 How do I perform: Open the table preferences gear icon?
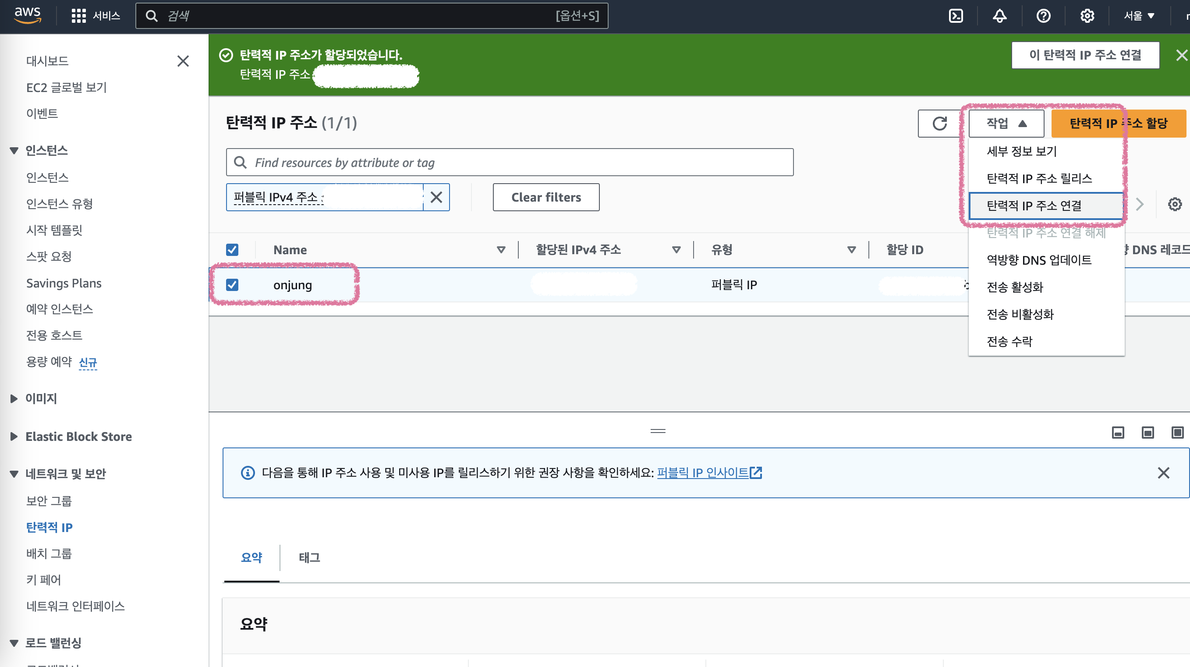tap(1174, 204)
